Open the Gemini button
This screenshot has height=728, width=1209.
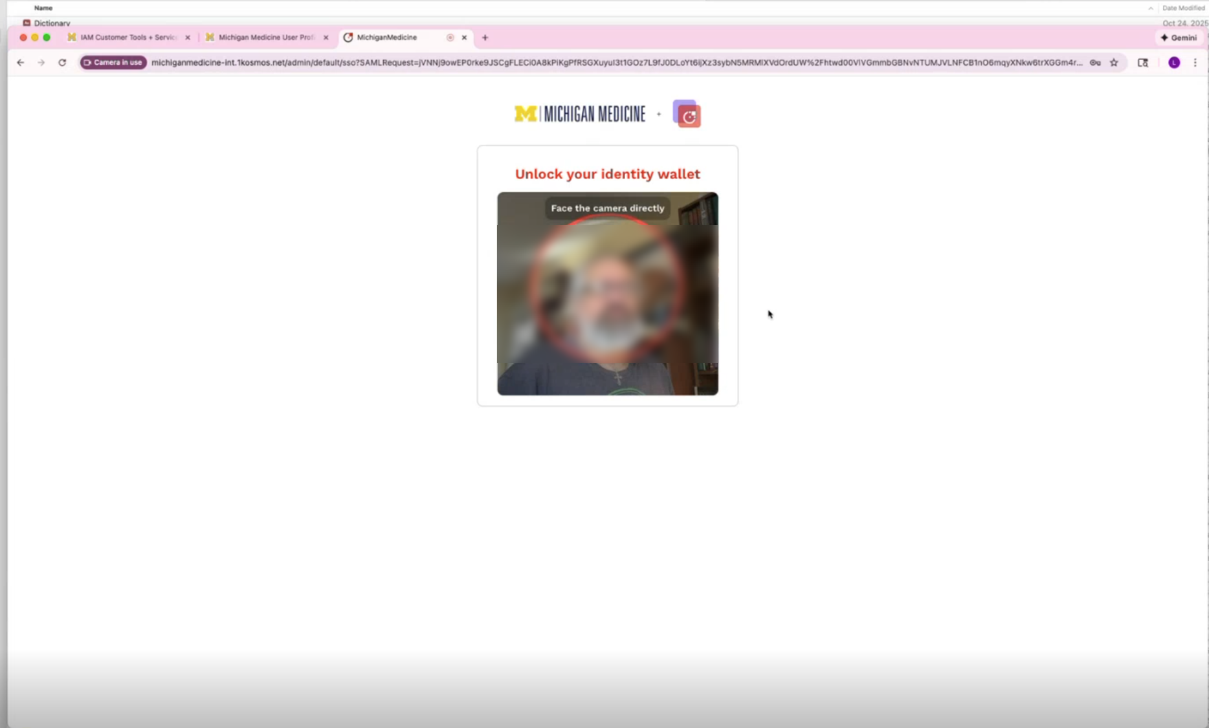pos(1179,38)
